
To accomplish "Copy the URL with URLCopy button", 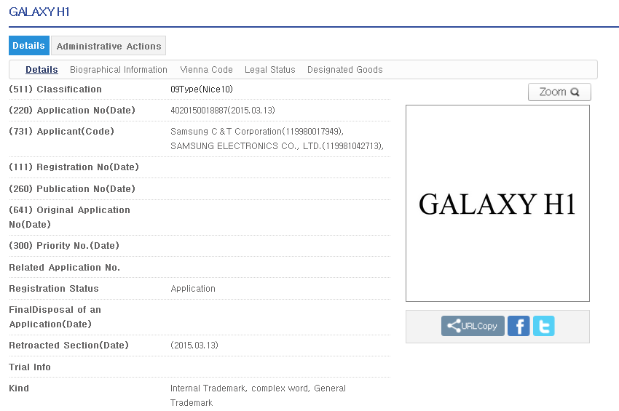I will 473,326.
